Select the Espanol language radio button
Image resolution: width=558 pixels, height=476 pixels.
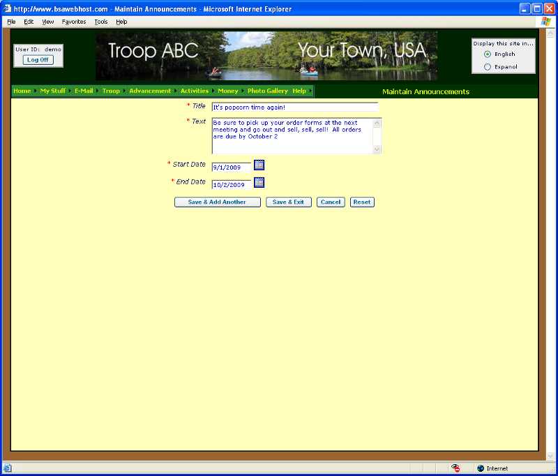click(x=488, y=67)
